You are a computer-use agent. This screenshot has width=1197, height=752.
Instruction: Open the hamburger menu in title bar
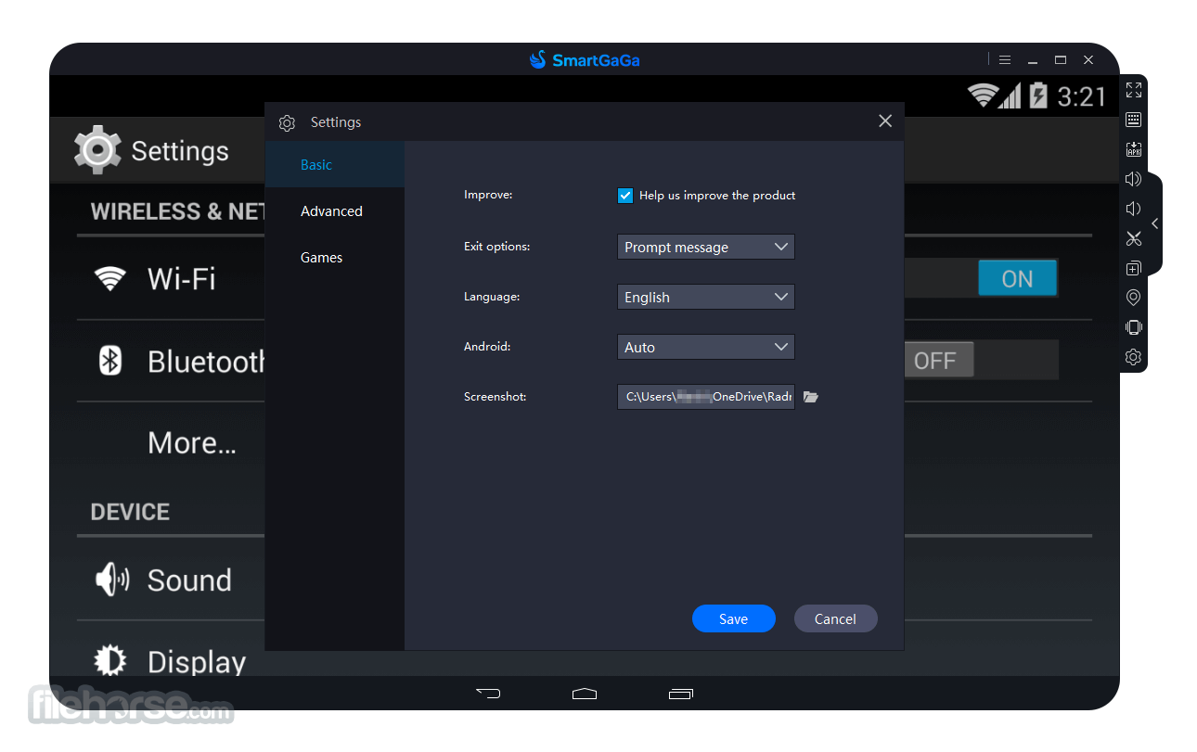tap(1005, 60)
